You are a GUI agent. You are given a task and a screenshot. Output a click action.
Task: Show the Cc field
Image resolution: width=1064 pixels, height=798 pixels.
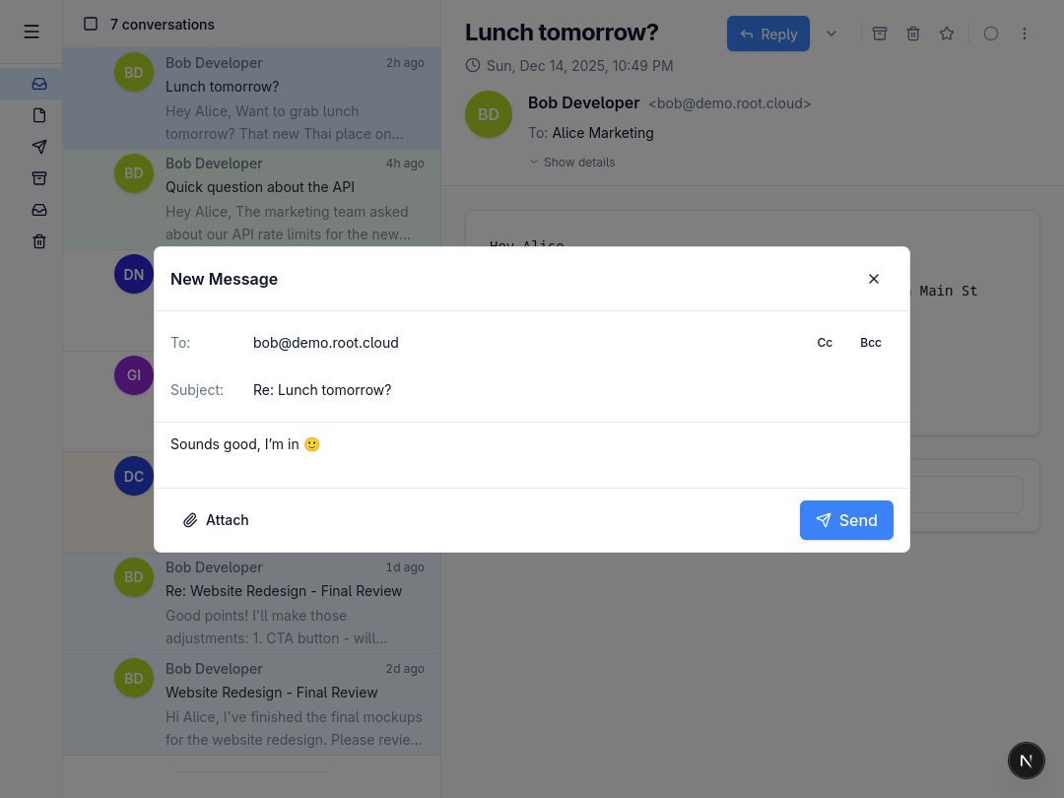tap(825, 343)
